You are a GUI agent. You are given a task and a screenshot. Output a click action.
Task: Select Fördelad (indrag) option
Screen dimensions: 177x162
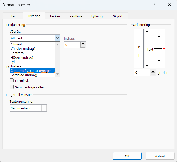[x=32, y=75]
